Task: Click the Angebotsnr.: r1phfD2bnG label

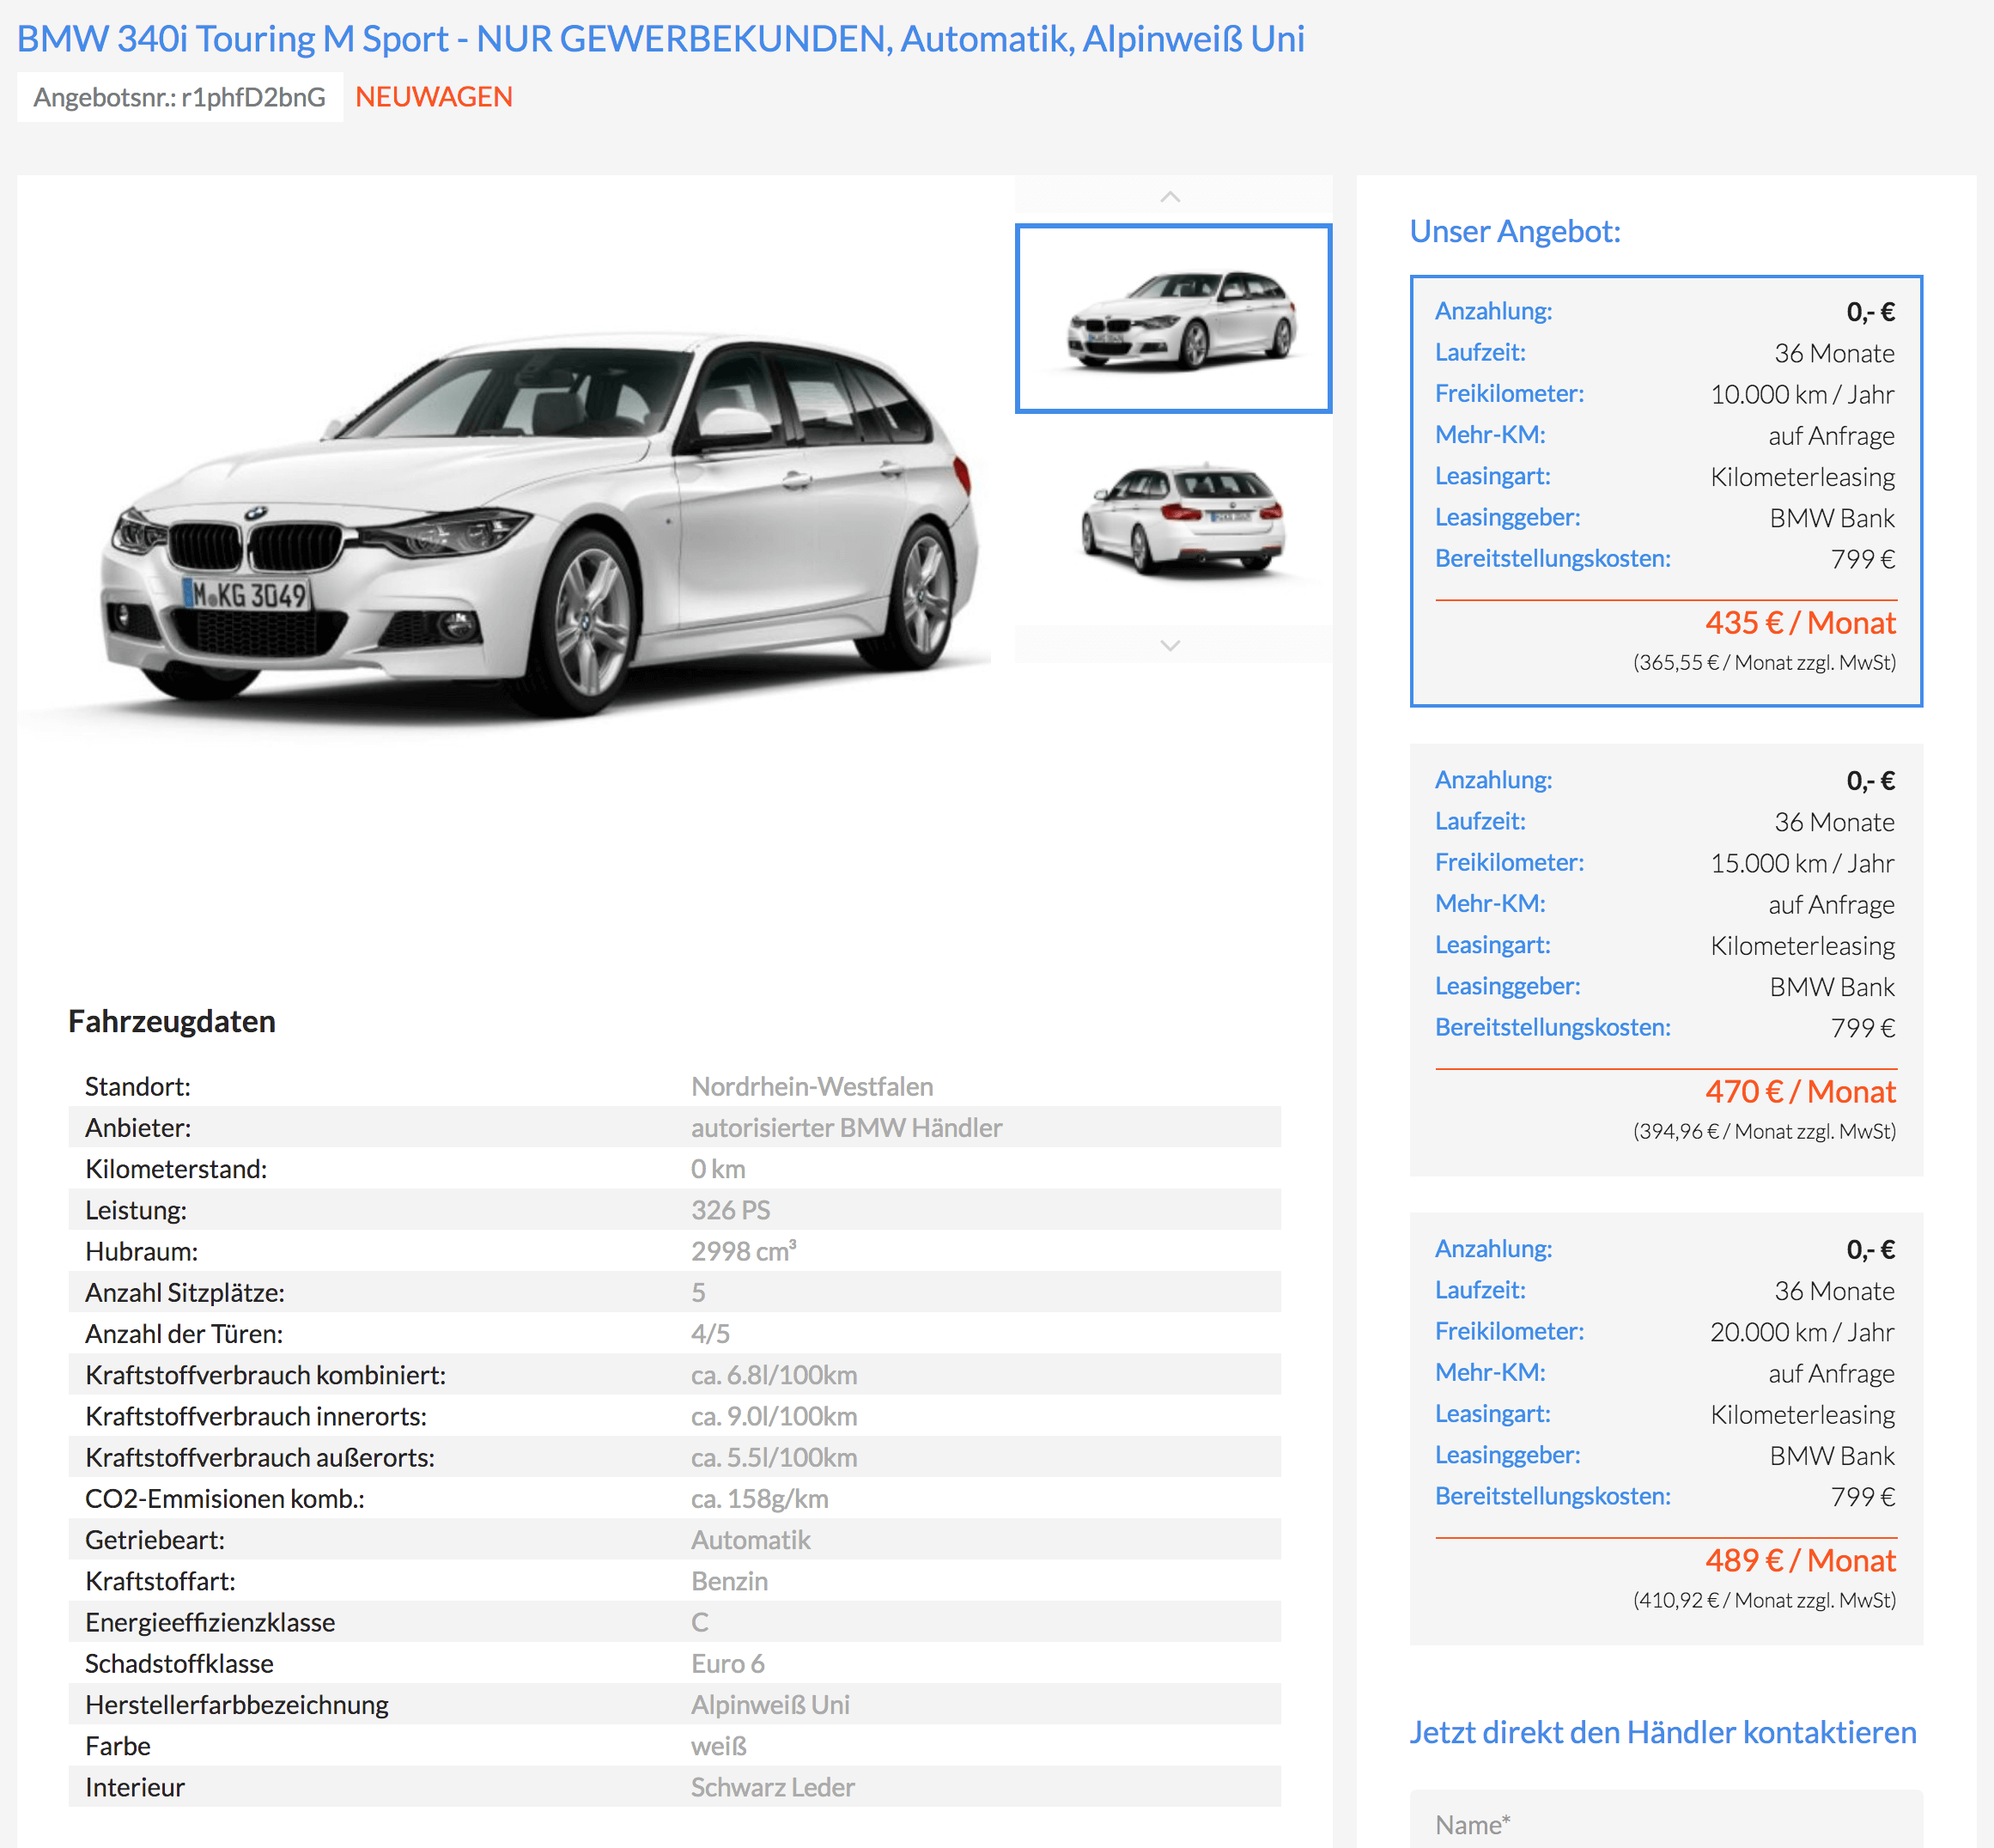Action: pos(180,97)
